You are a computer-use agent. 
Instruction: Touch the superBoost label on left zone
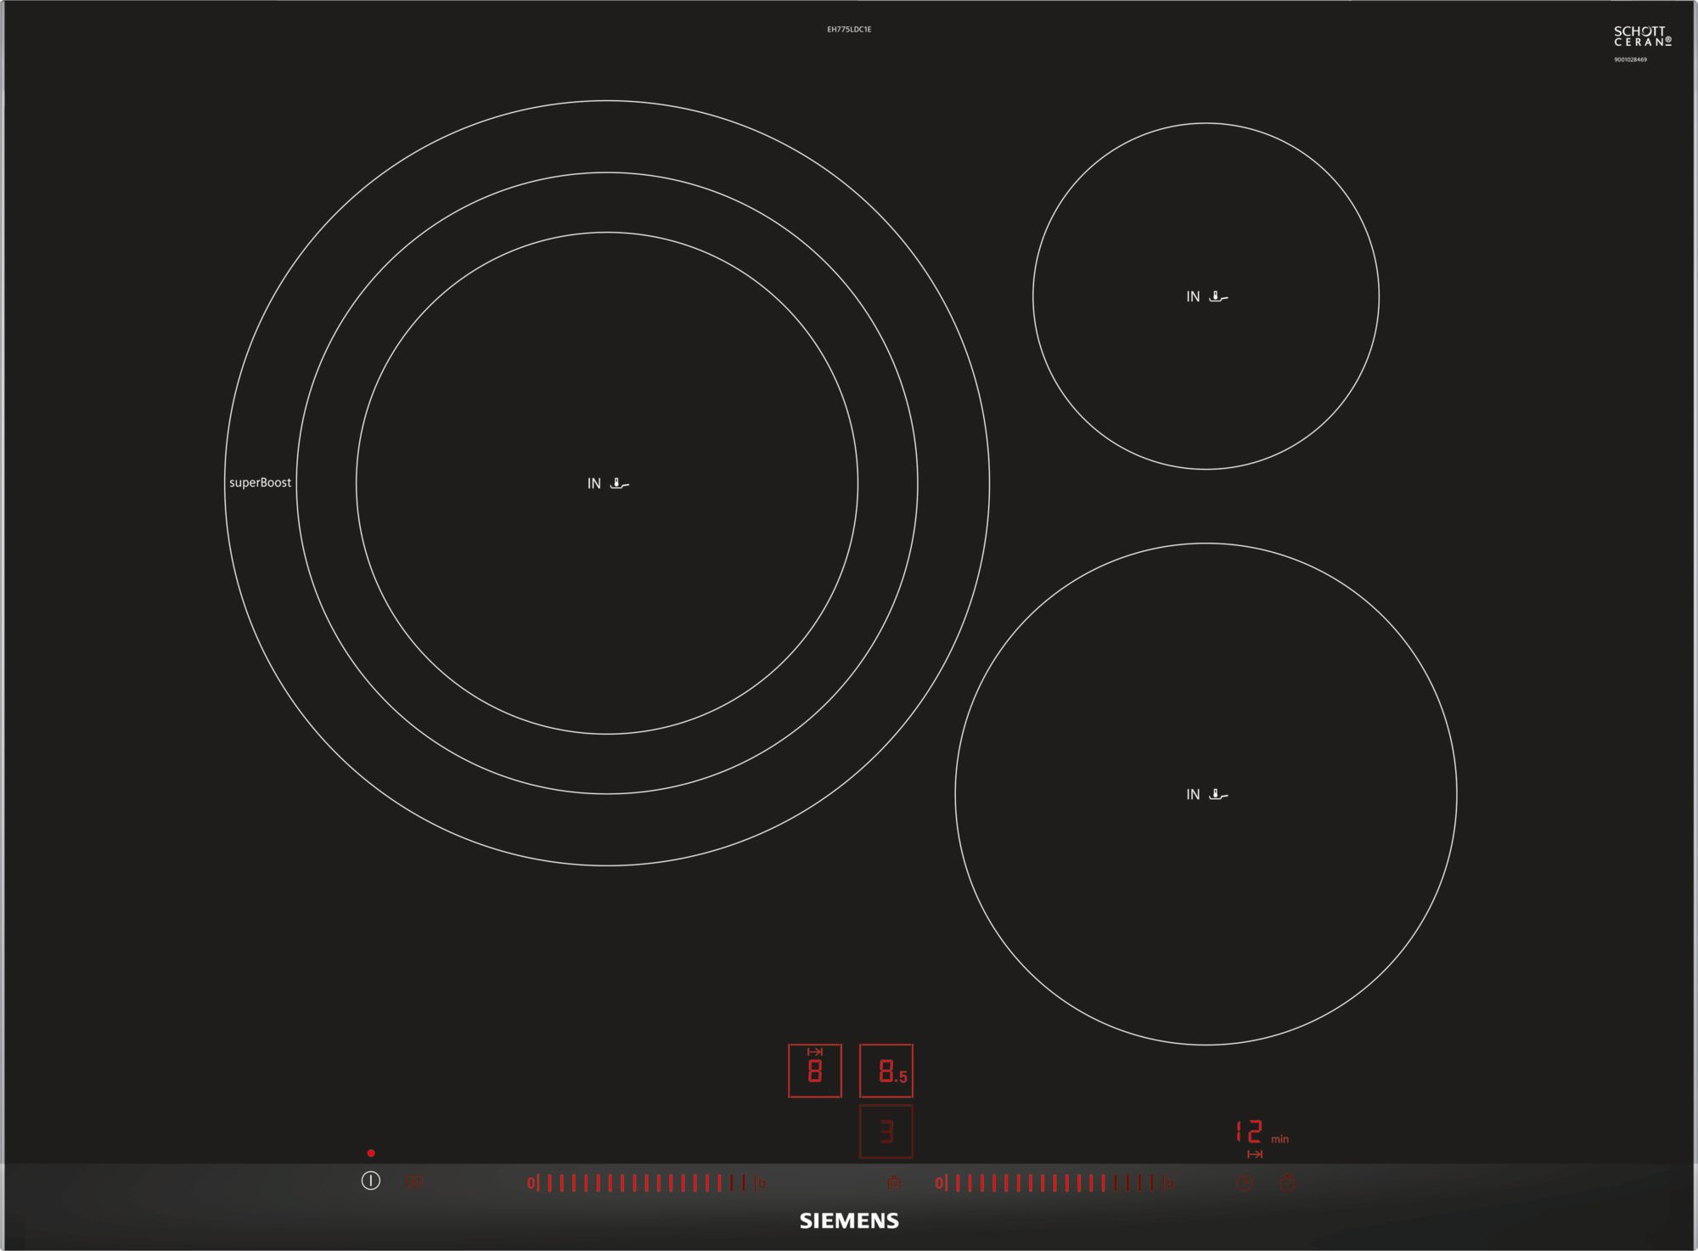[260, 482]
